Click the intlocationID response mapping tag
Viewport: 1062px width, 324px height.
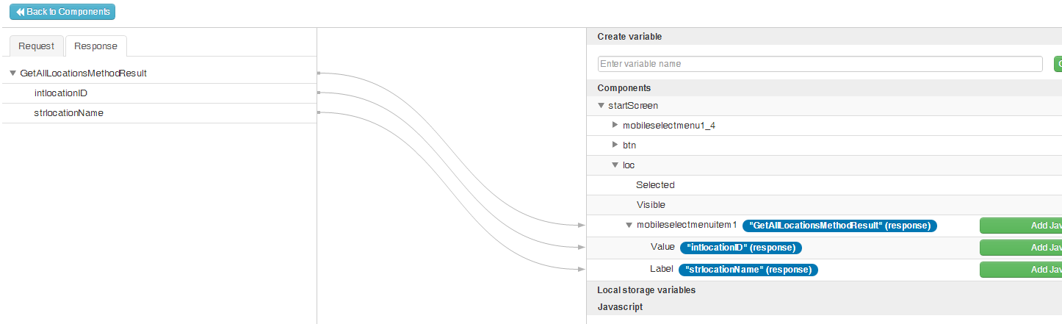(x=741, y=248)
